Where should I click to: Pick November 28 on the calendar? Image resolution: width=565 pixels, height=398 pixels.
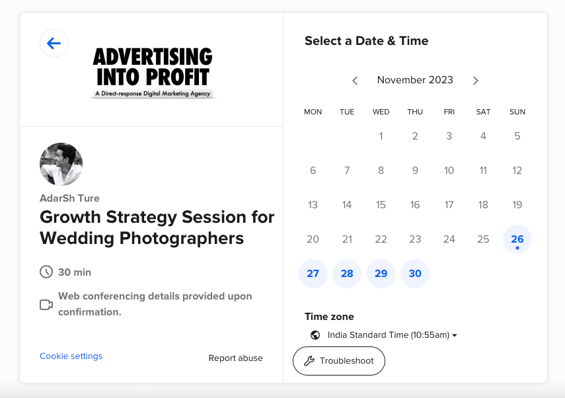click(347, 274)
